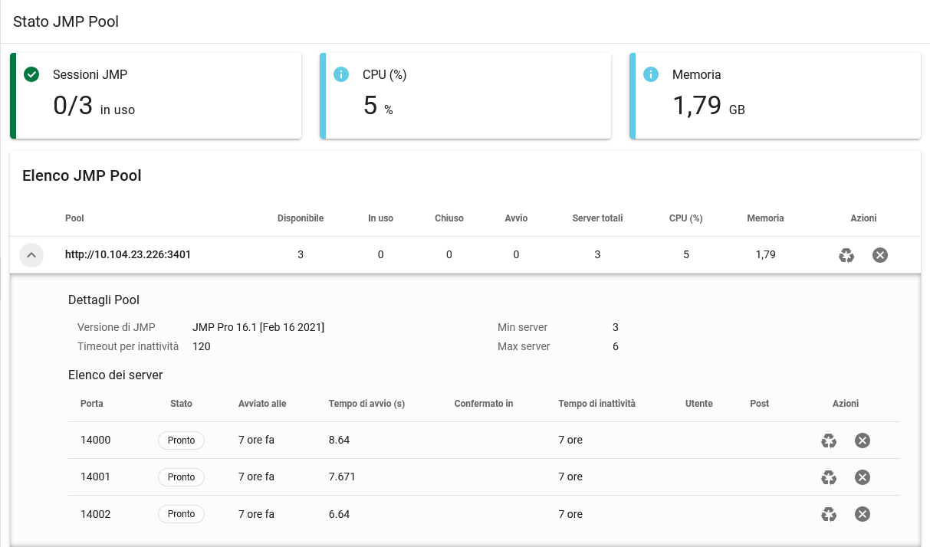Image resolution: width=930 pixels, height=547 pixels.
Task: Select the pool URL http://10.104.23.226:3401
Action: point(128,255)
